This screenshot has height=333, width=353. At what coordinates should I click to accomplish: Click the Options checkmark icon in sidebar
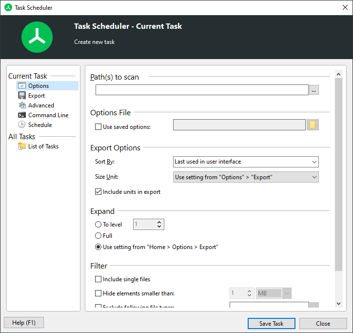pyautogui.click(x=22, y=86)
